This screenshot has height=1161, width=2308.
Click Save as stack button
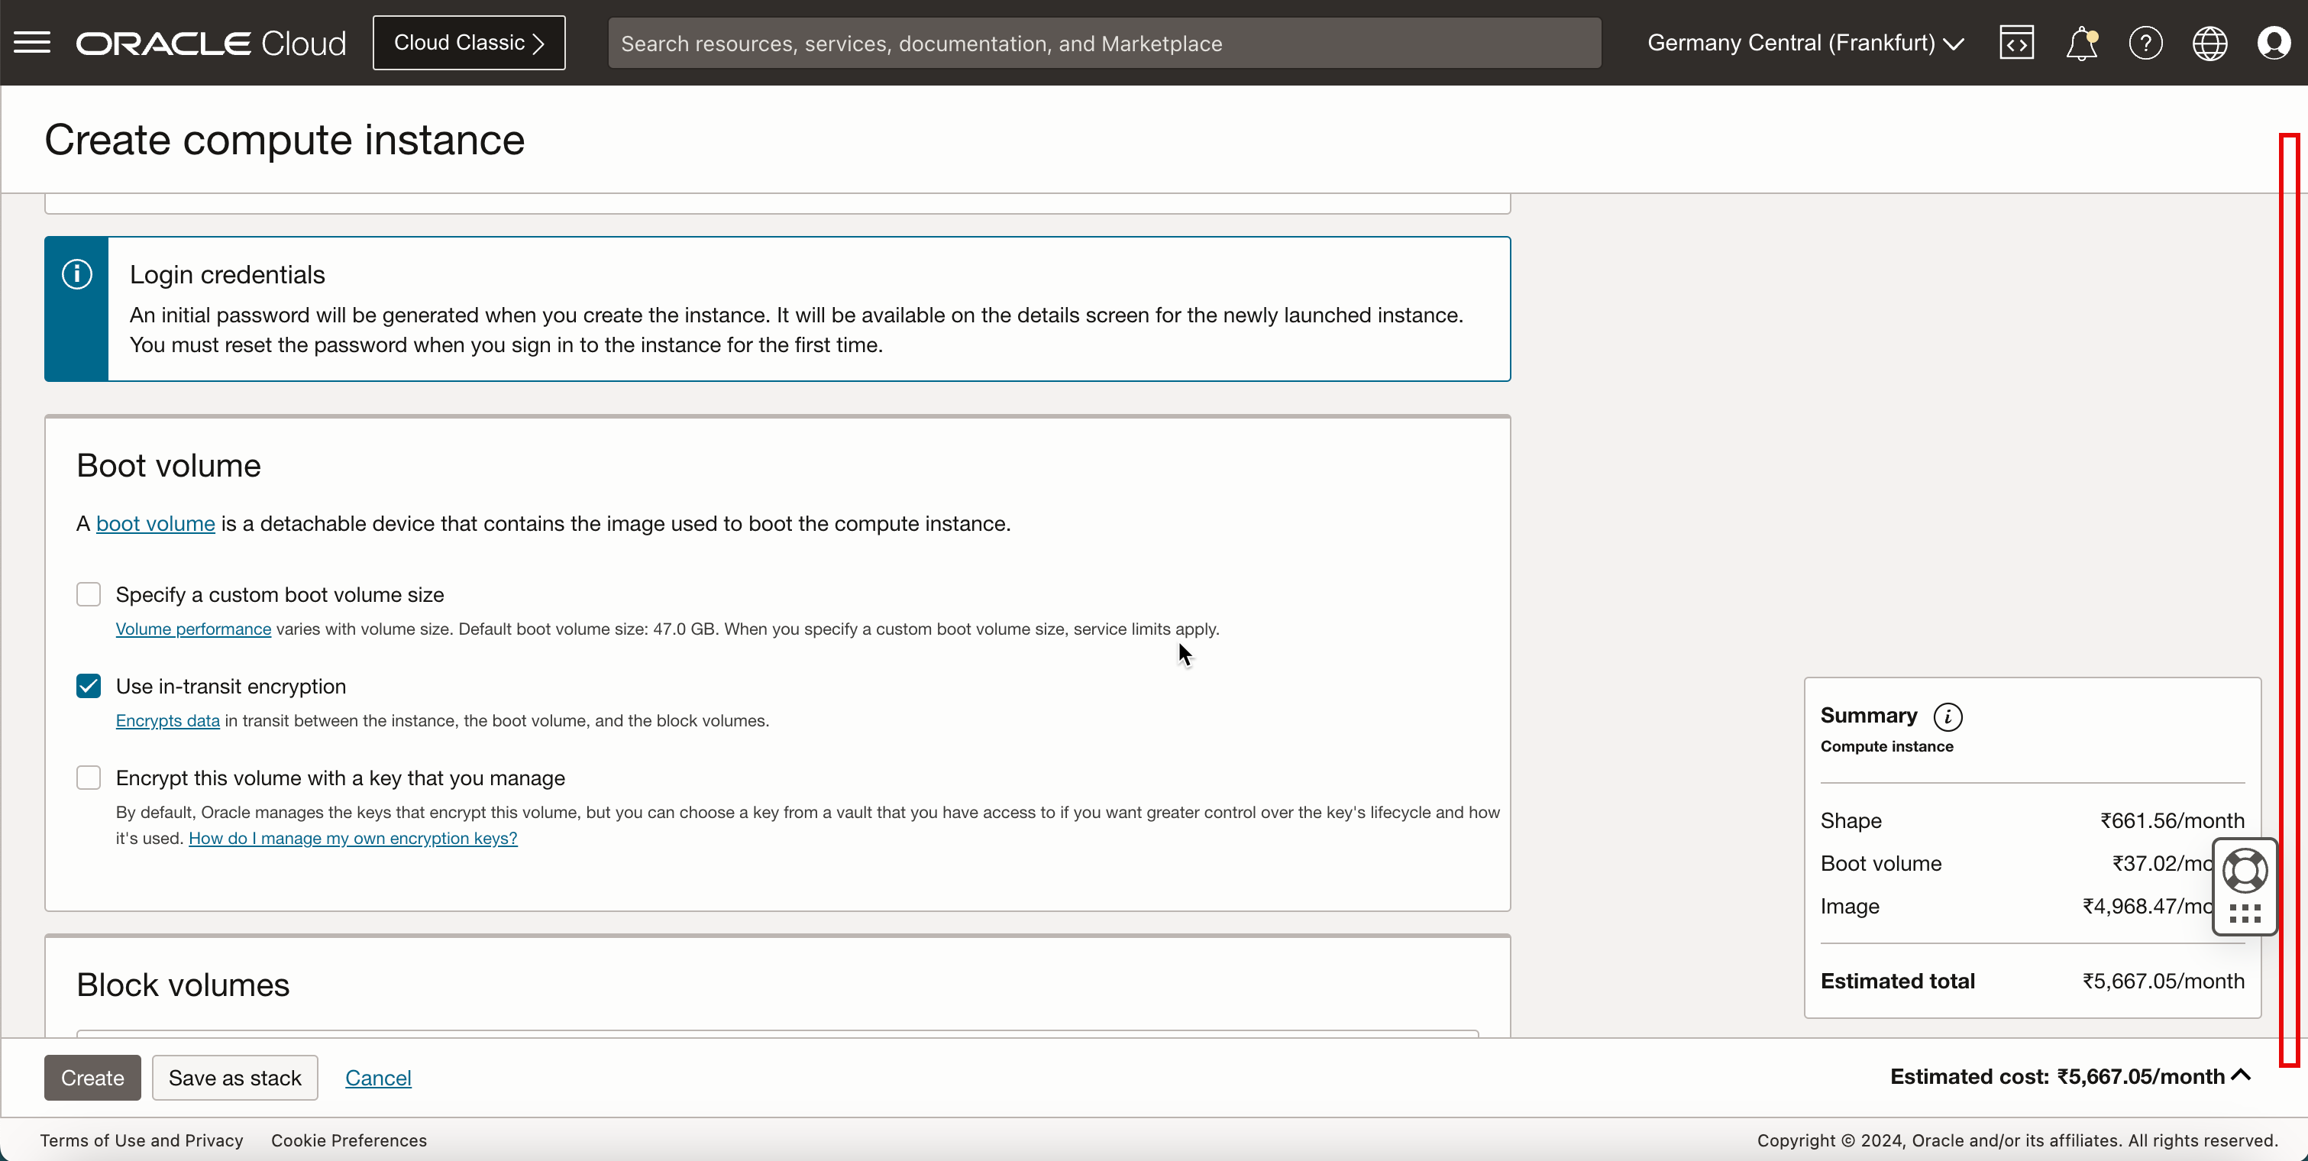click(x=235, y=1078)
